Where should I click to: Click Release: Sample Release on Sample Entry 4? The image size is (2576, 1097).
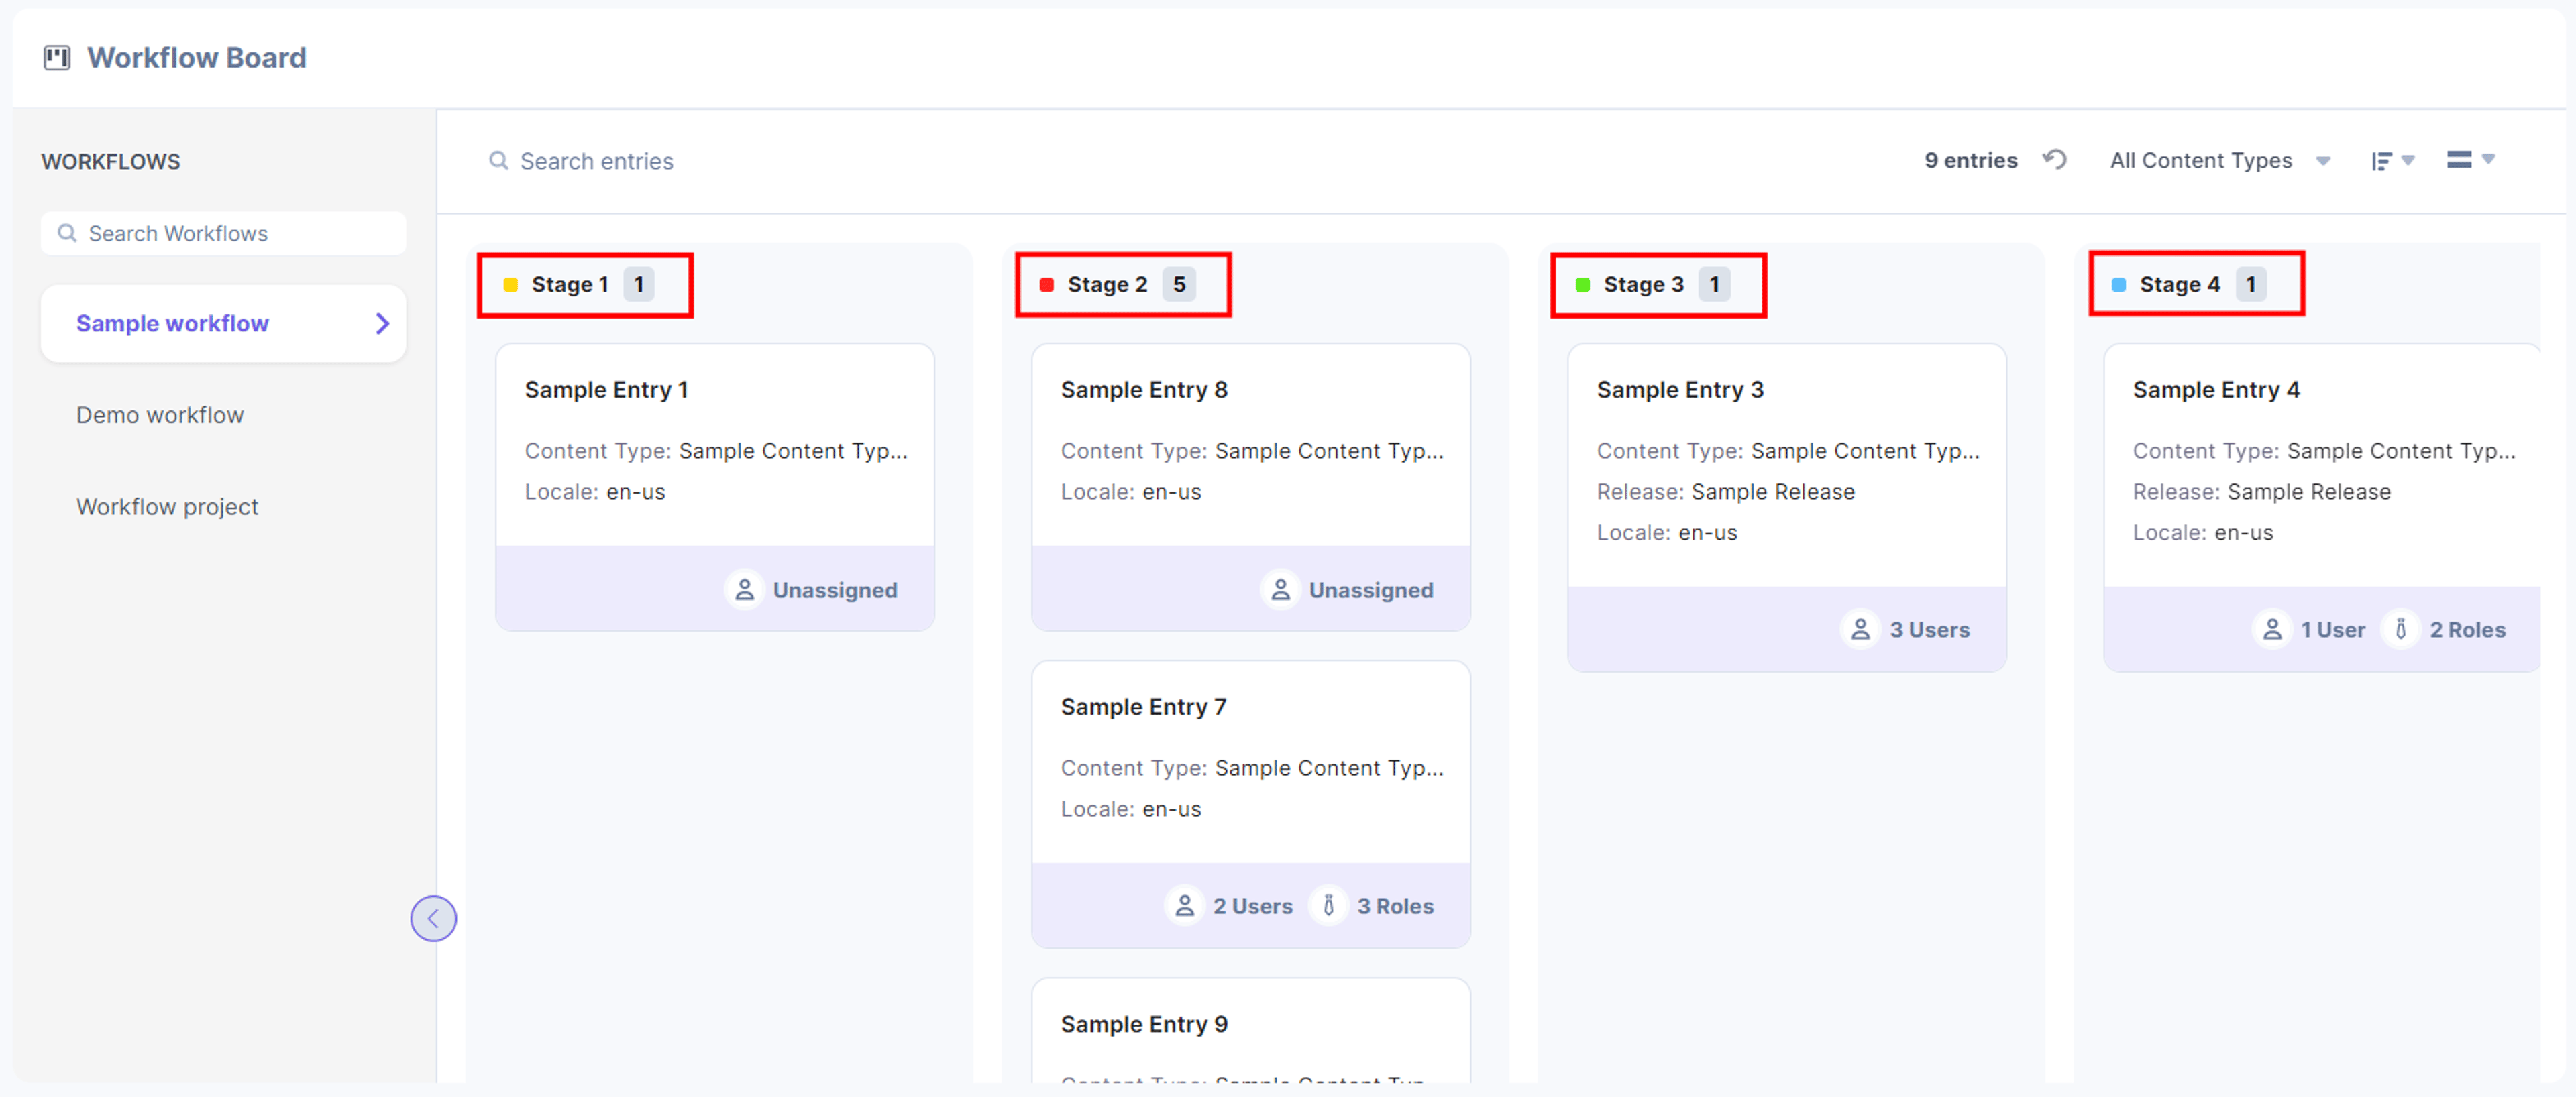coord(2261,492)
